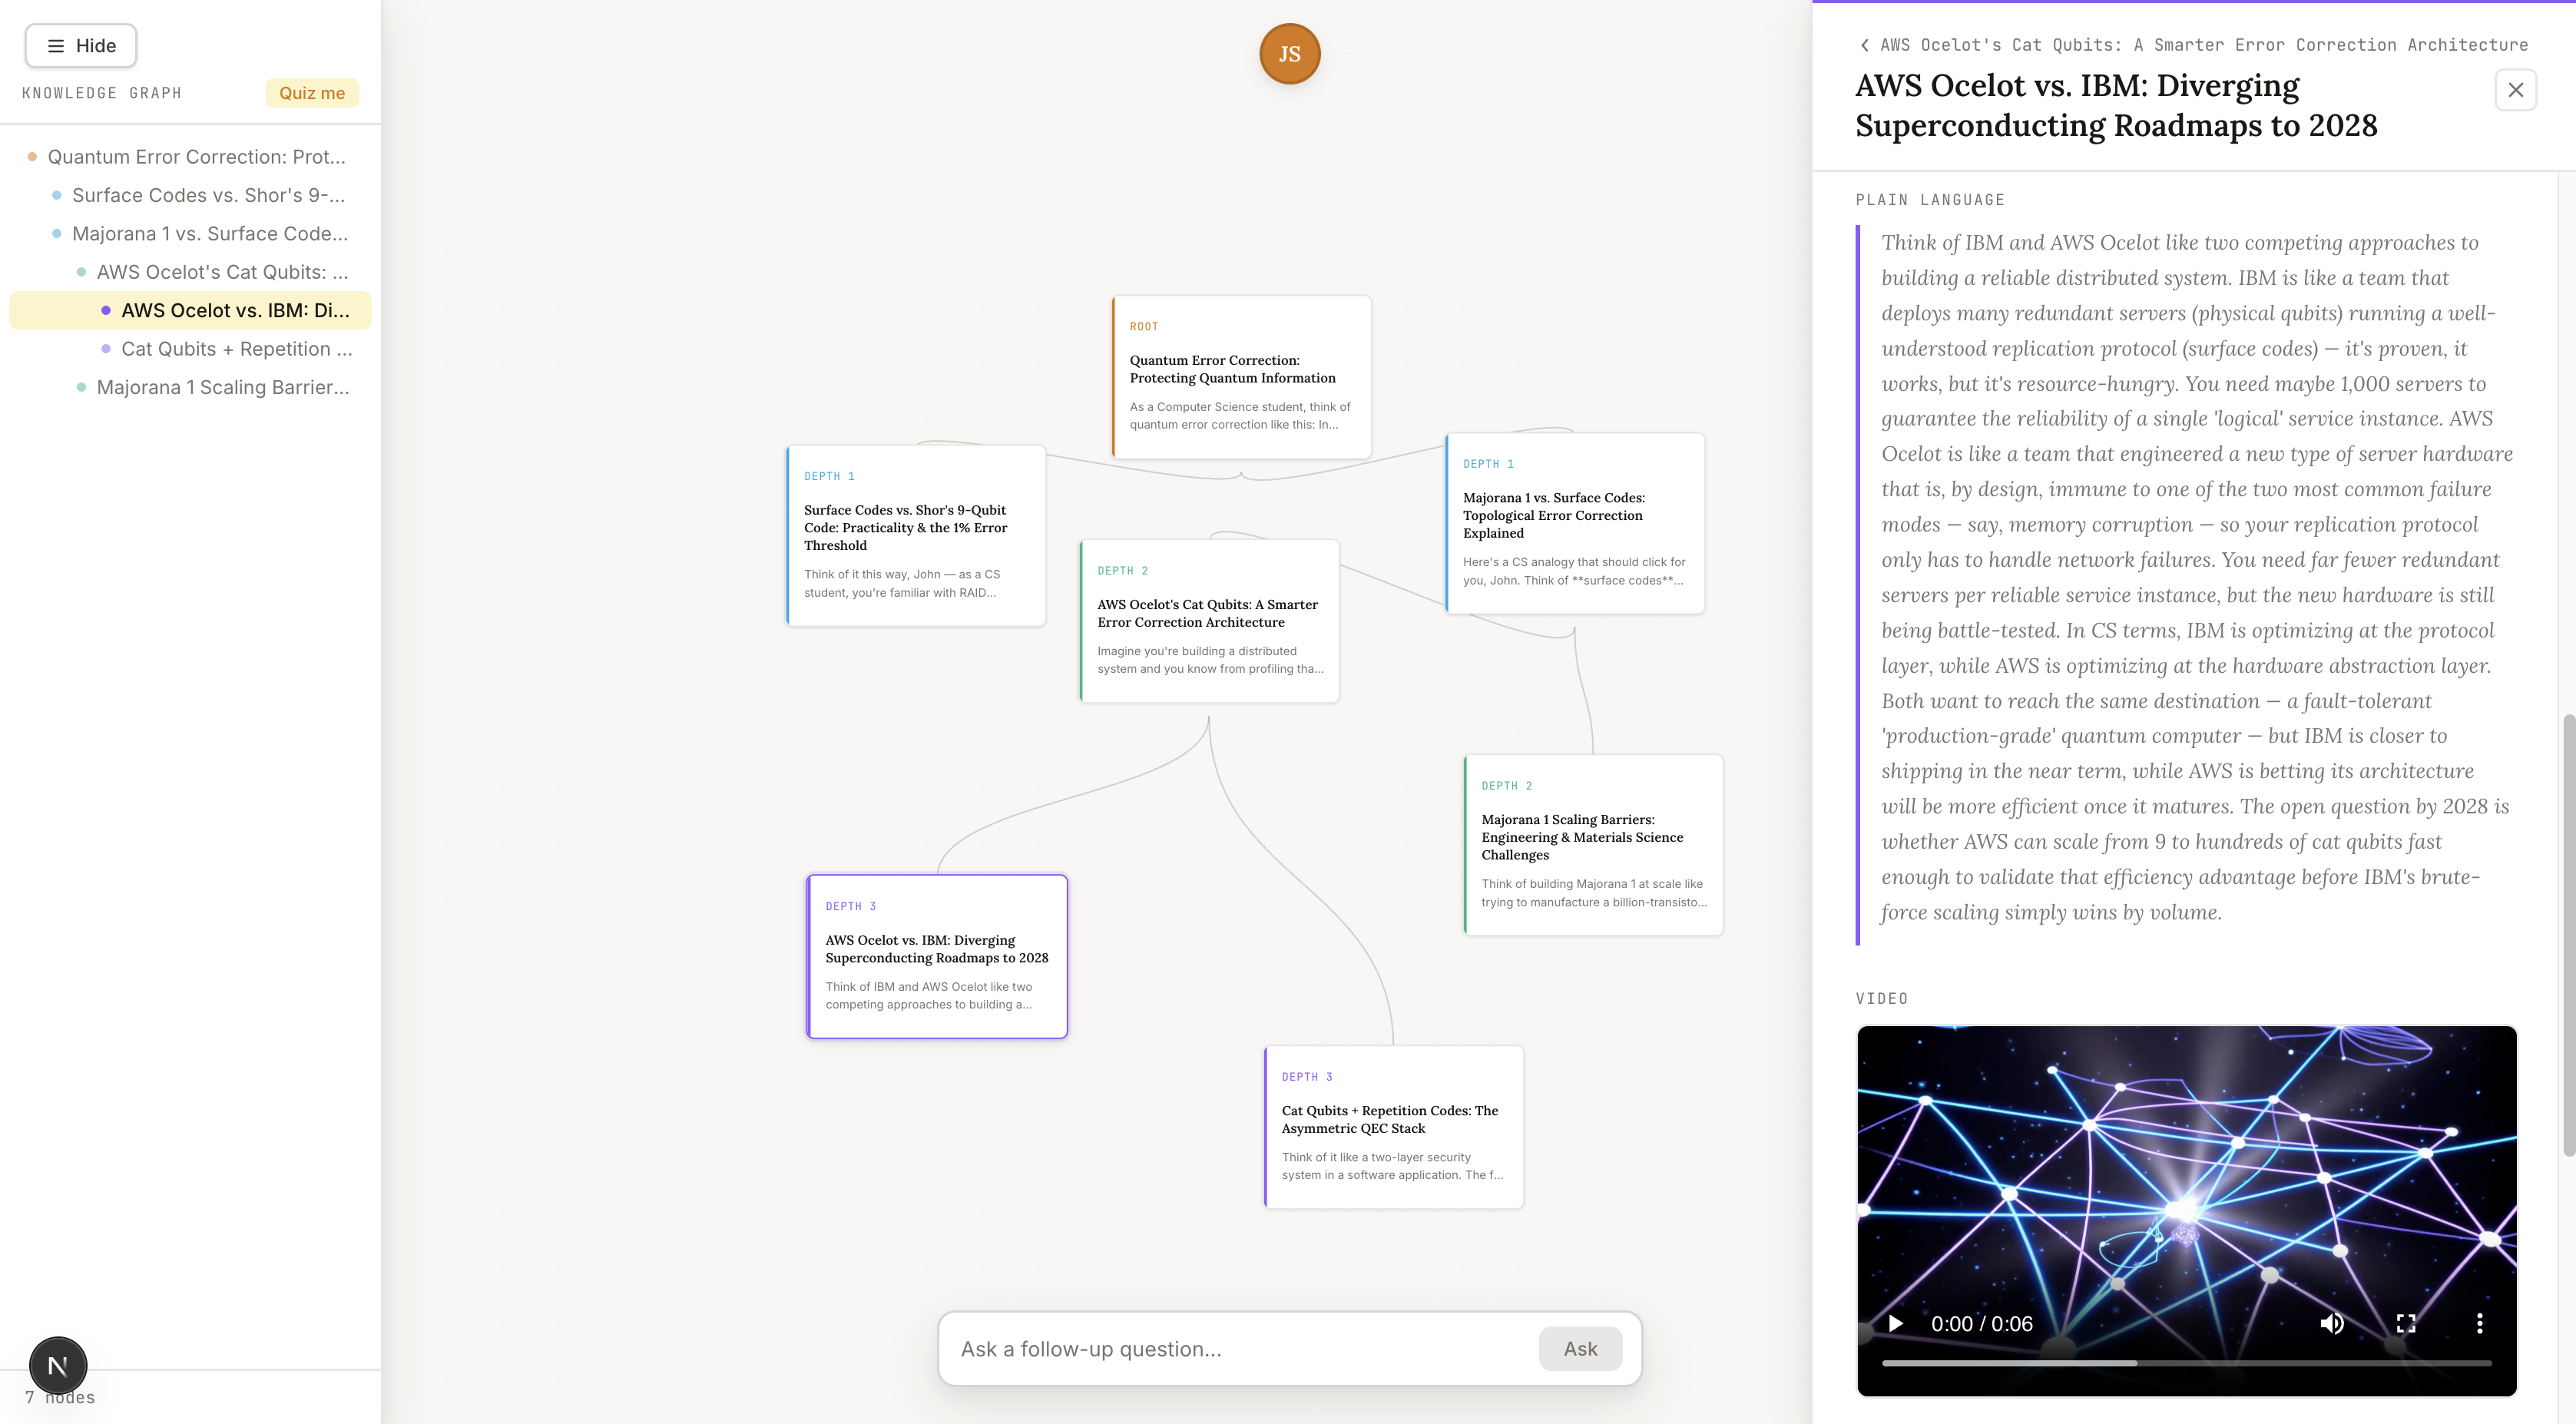Close the detail panel with X
Image resolution: width=2576 pixels, height=1424 pixels.
[x=2515, y=90]
